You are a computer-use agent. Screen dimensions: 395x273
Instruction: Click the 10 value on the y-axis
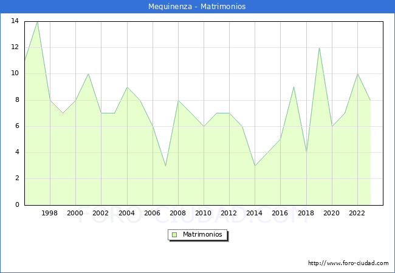(x=15, y=73)
